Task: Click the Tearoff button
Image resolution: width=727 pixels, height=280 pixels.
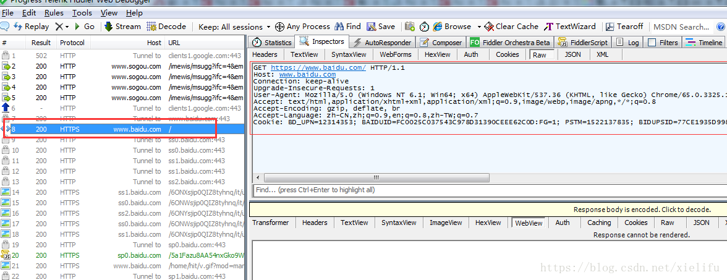Action: pyautogui.click(x=624, y=27)
